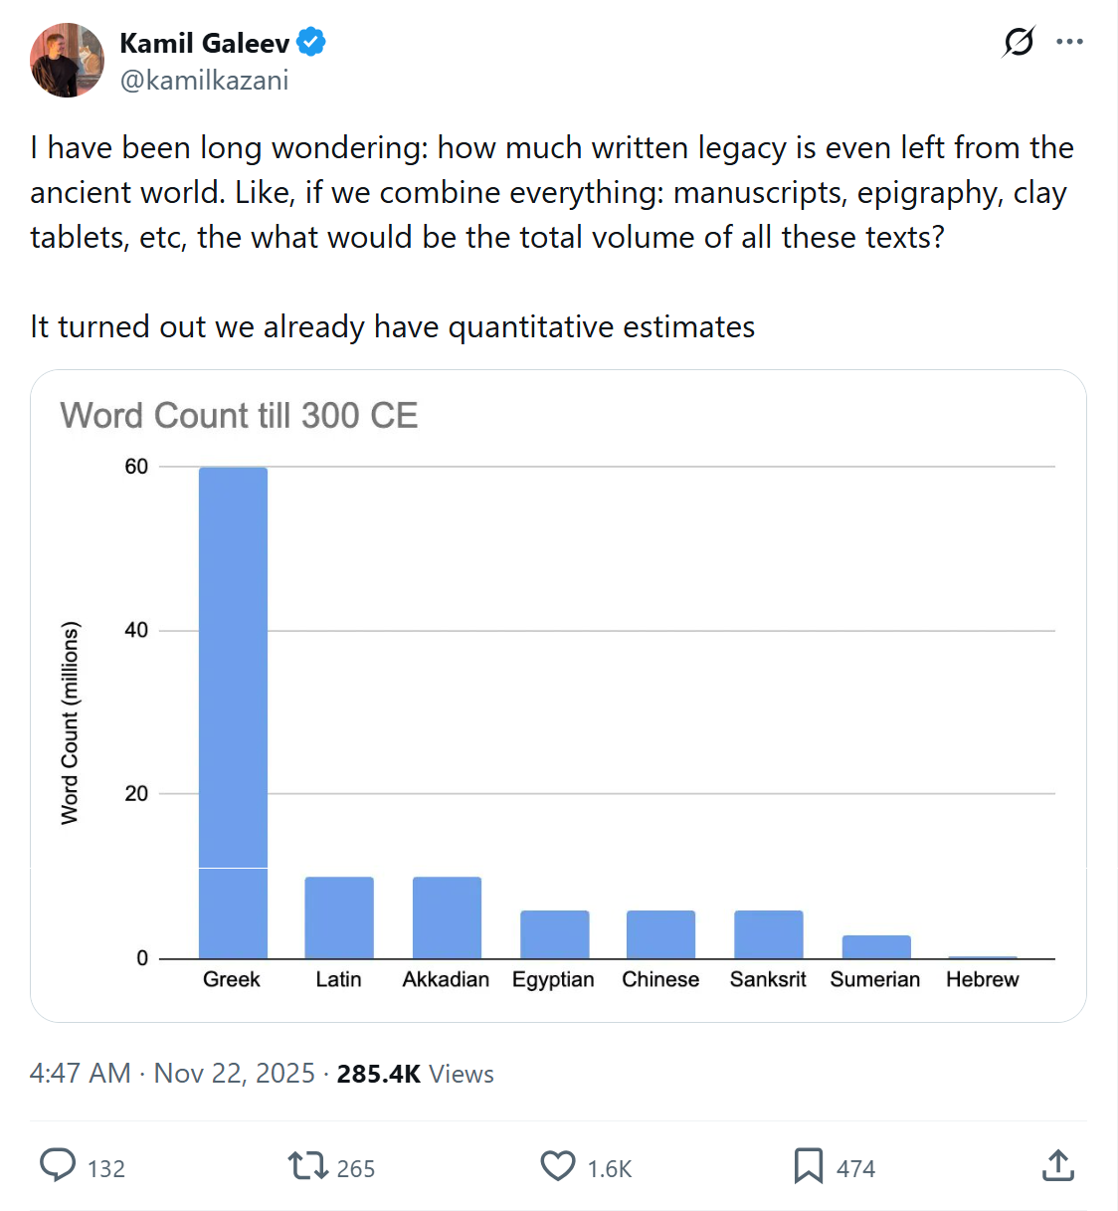Click the repost arrows icon
Viewport: 1118px width, 1211px height.
coord(308,1165)
